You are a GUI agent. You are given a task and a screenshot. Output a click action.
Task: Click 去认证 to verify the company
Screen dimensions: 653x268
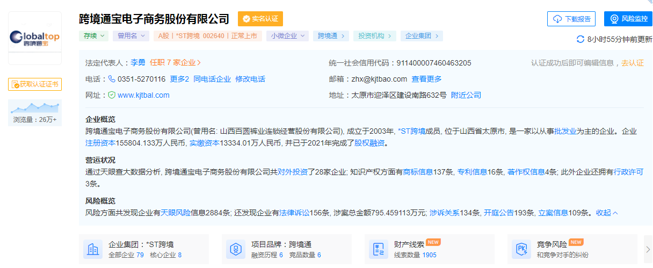coord(633,63)
